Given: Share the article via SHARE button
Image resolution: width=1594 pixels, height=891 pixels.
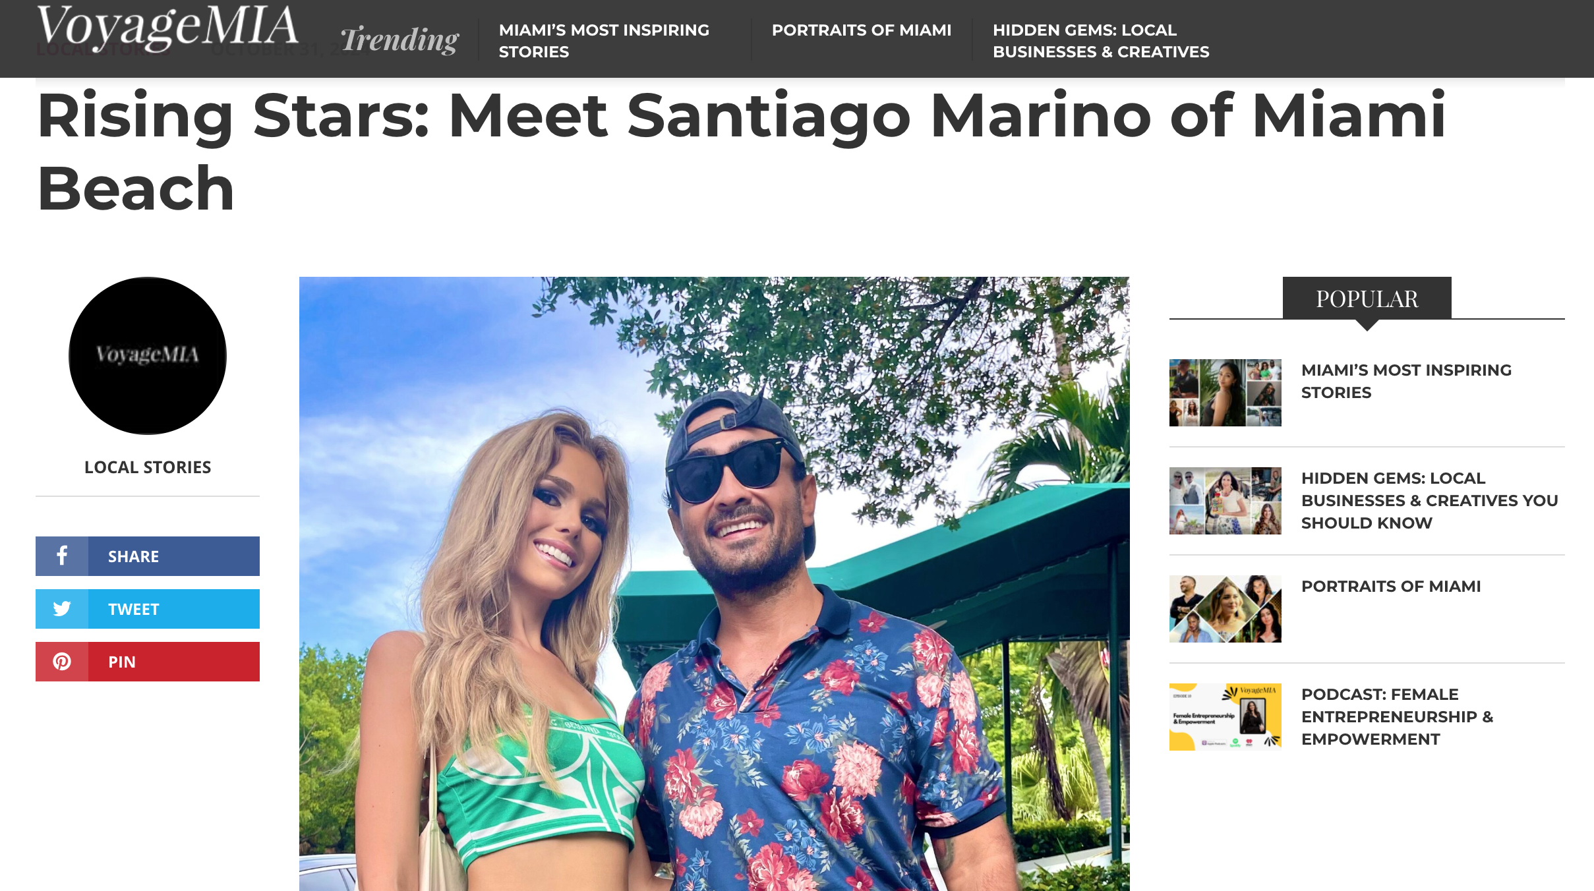Looking at the screenshot, I should coord(148,556).
